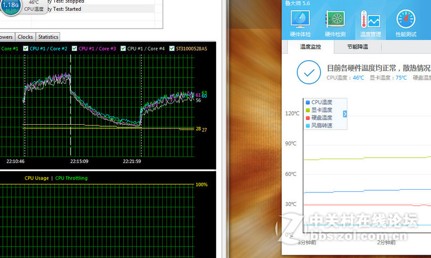Click the 46°C CPU温度 floating indicator

[34, 5]
